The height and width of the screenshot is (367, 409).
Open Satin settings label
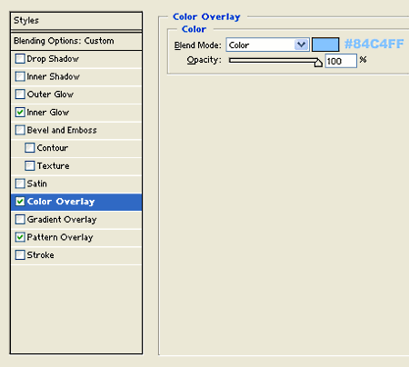36,183
